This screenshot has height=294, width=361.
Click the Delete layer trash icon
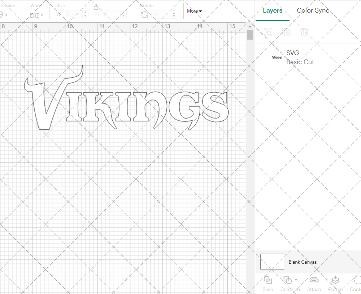pyautogui.click(x=304, y=32)
